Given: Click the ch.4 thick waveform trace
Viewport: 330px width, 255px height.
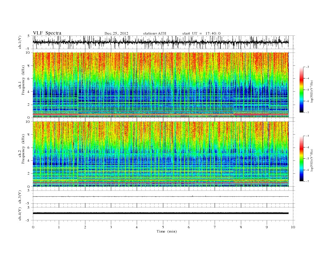Looking at the screenshot, I should (160, 213).
